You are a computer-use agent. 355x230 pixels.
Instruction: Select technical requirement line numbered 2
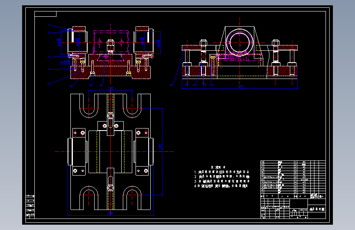coord(222,176)
